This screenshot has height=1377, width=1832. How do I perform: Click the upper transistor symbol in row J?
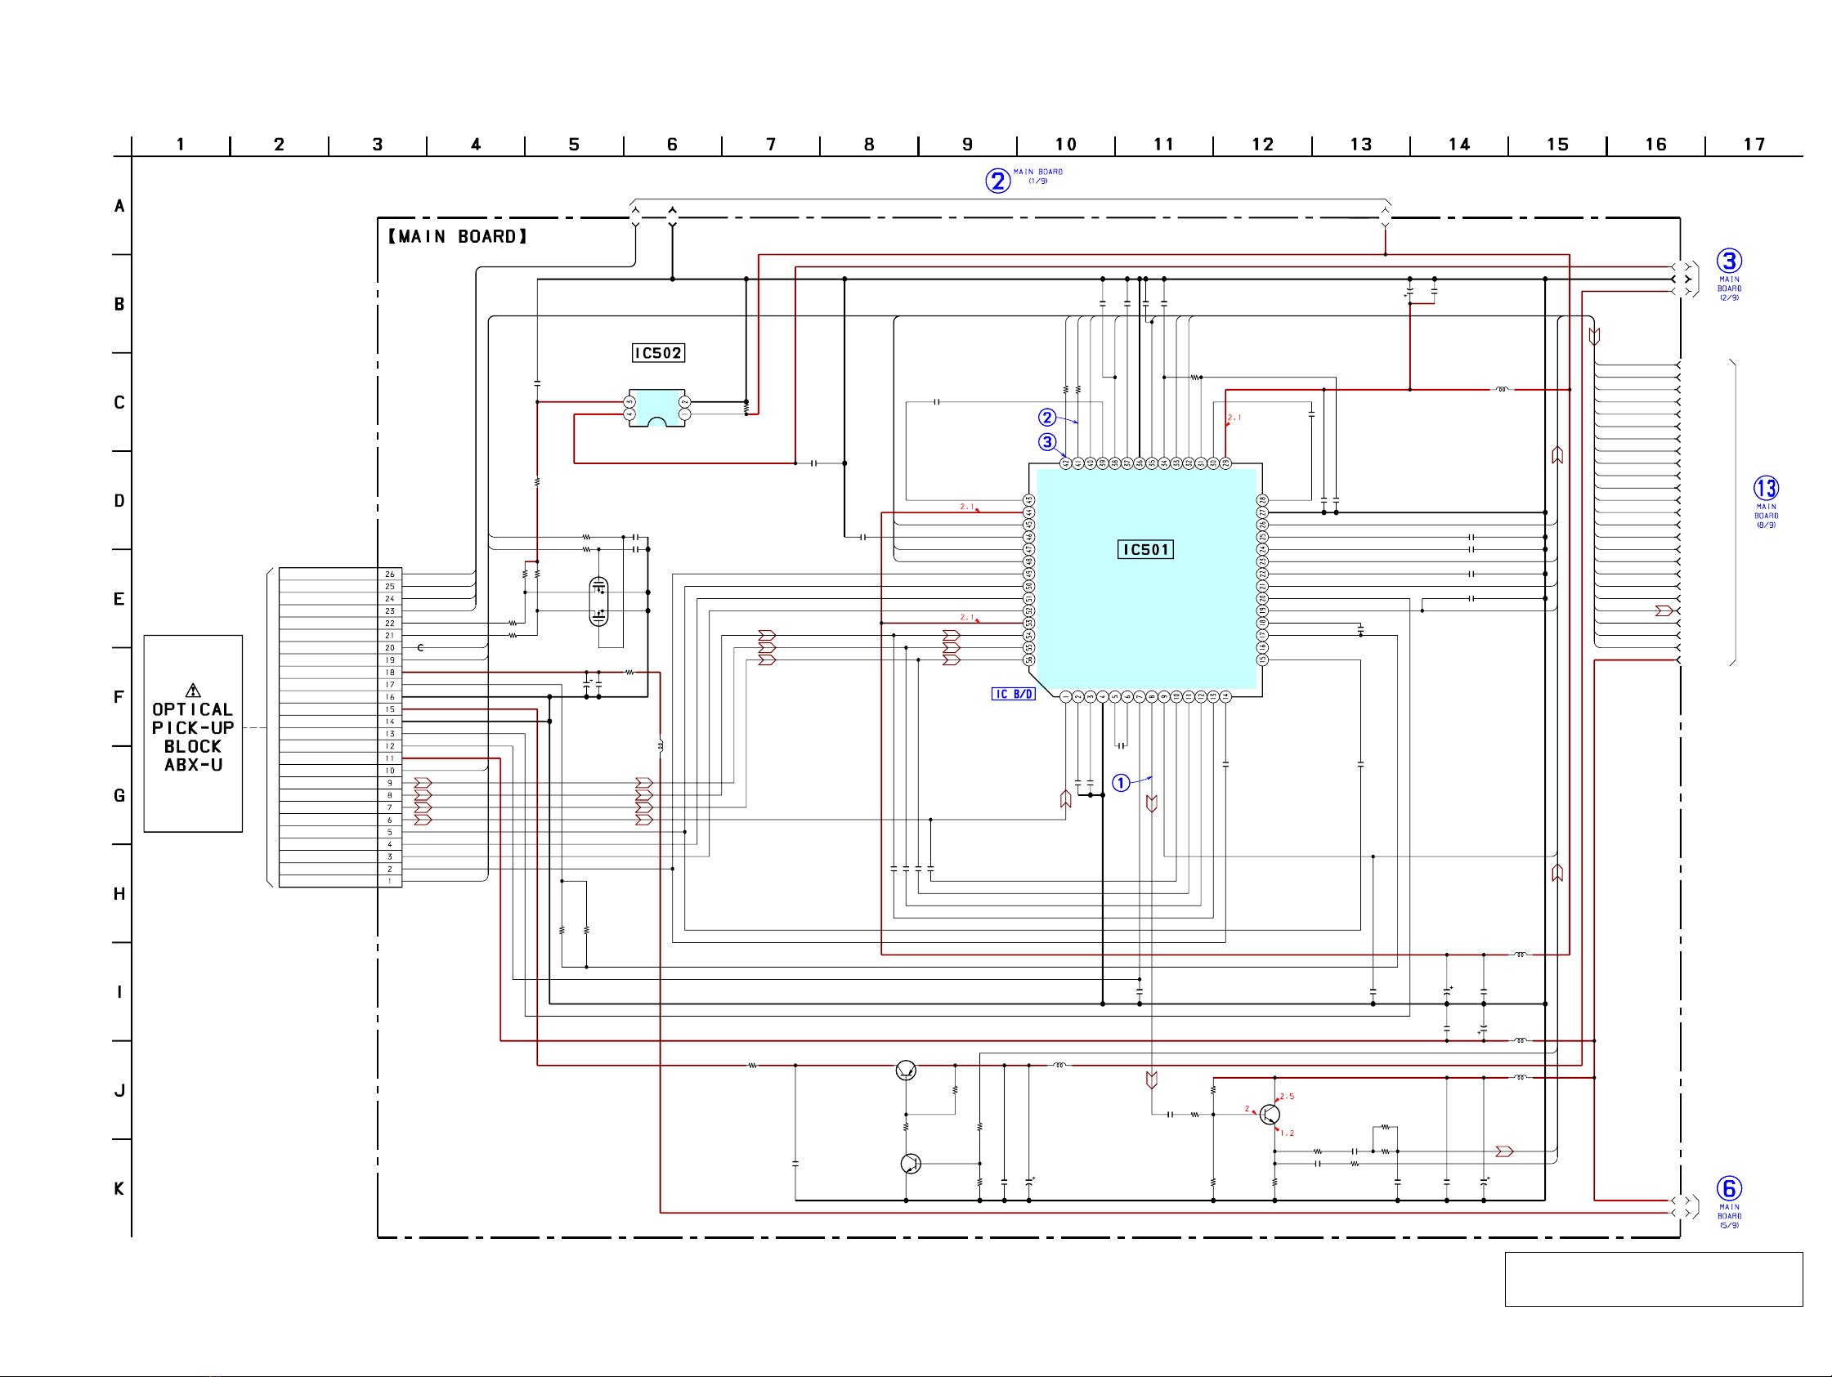(906, 1071)
